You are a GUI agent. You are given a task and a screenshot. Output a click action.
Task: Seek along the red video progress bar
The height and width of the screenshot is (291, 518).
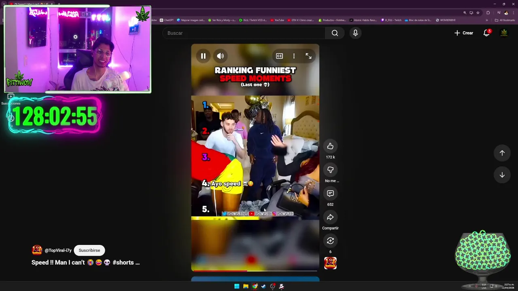point(255,271)
